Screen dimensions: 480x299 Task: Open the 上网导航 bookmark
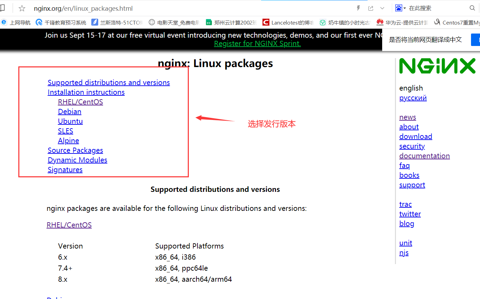(16, 22)
